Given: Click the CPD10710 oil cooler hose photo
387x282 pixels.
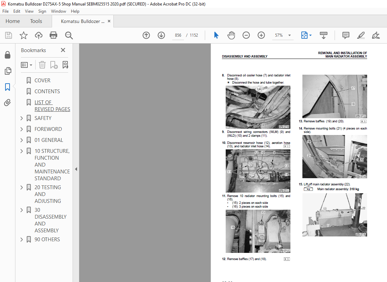Looking at the screenshot, I should tap(258, 107).
